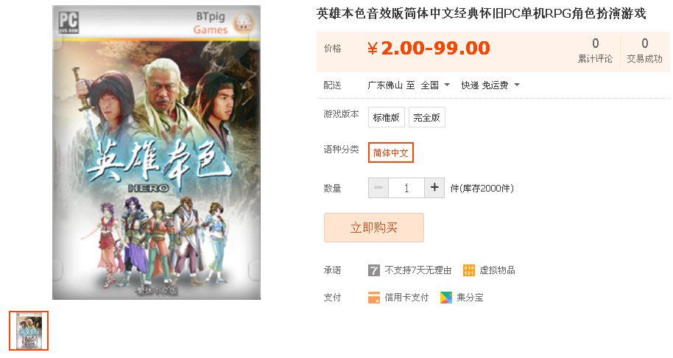This screenshot has width=673, height=358.
Task: Click the credit card payment icon
Action: [374, 298]
